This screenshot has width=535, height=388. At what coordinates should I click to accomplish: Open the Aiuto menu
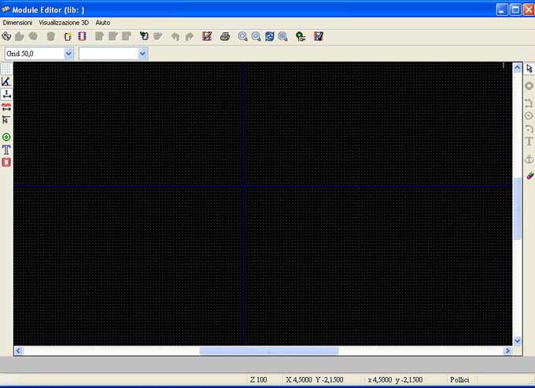pos(103,23)
